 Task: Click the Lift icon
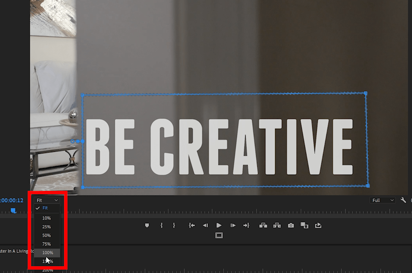(x=263, y=225)
